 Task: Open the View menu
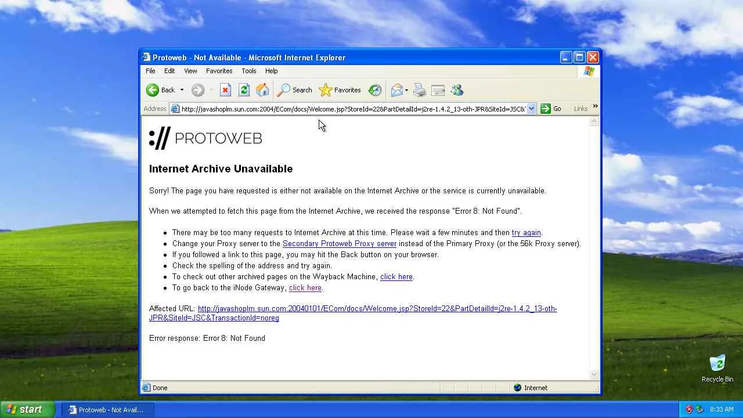coord(190,71)
